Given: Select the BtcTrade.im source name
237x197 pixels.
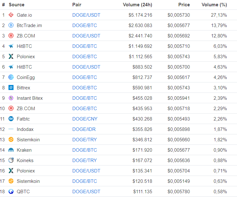Looking at the screenshot, I should [x=29, y=25].
